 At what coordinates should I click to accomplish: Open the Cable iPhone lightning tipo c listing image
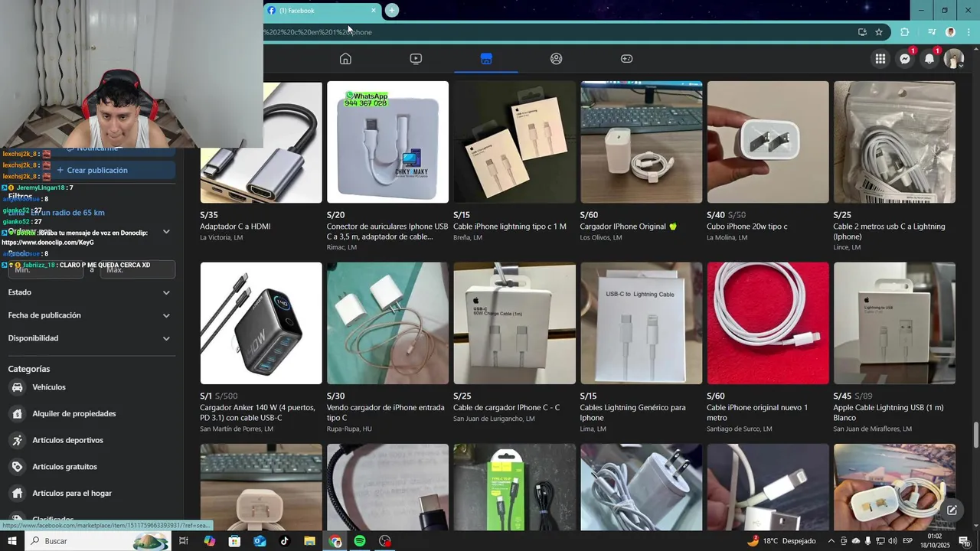point(514,142)
